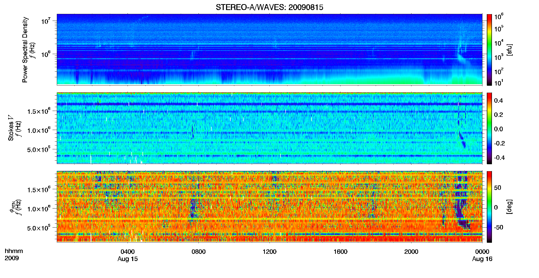Image resolution: width=539 pixels, height=278 pixels.
Task: Pick the Stokes V color scale bar
Action: 489,128
